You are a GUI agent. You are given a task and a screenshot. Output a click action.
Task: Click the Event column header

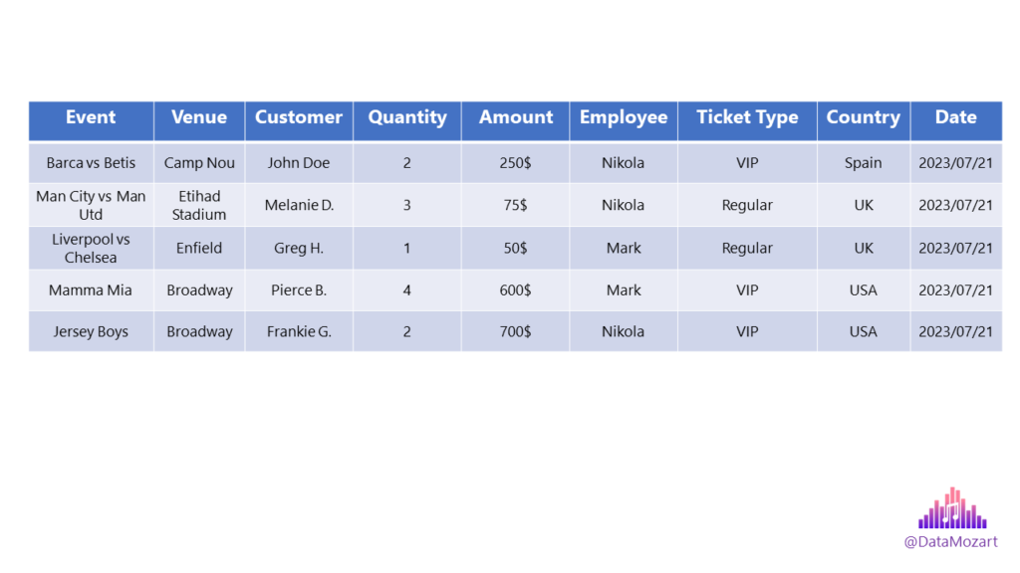pyautogui.click(x=91, y=120)
